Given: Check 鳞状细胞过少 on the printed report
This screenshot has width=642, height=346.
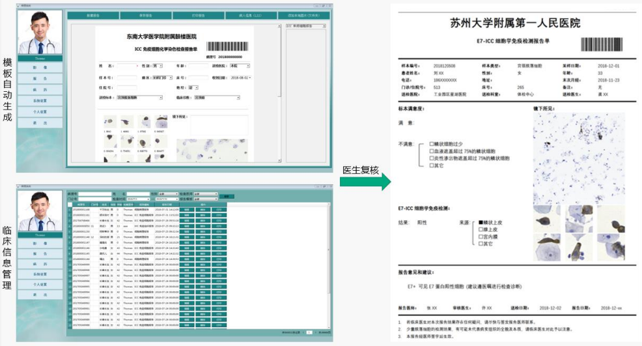Looking at the screenshot, I should (x=432, y=144).
